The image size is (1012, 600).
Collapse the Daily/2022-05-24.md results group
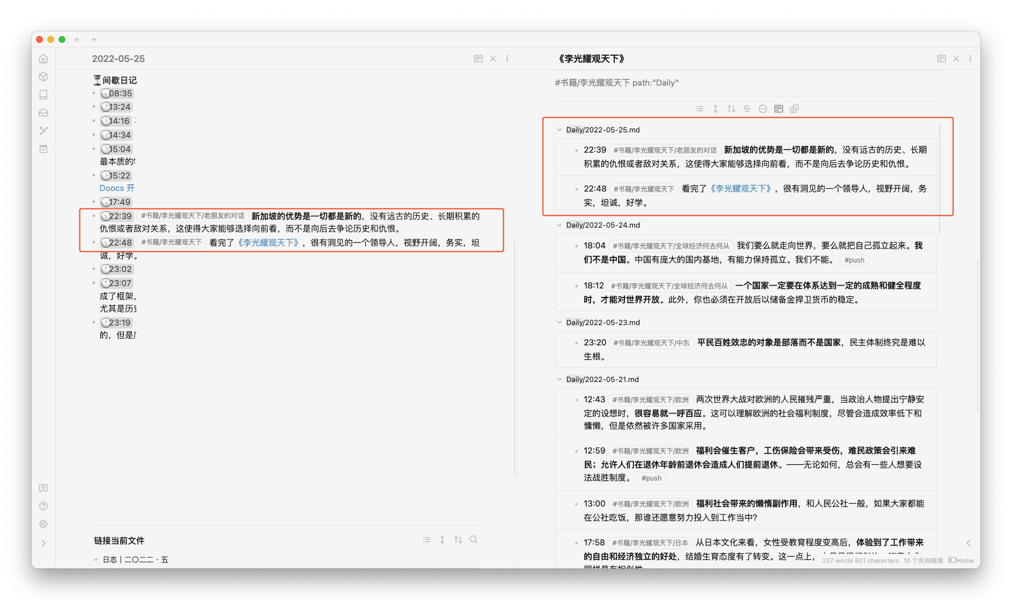[560, 225]
